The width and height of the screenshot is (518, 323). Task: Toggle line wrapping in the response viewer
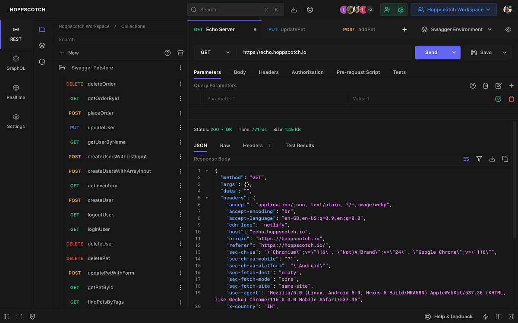[x=466, y=158]
